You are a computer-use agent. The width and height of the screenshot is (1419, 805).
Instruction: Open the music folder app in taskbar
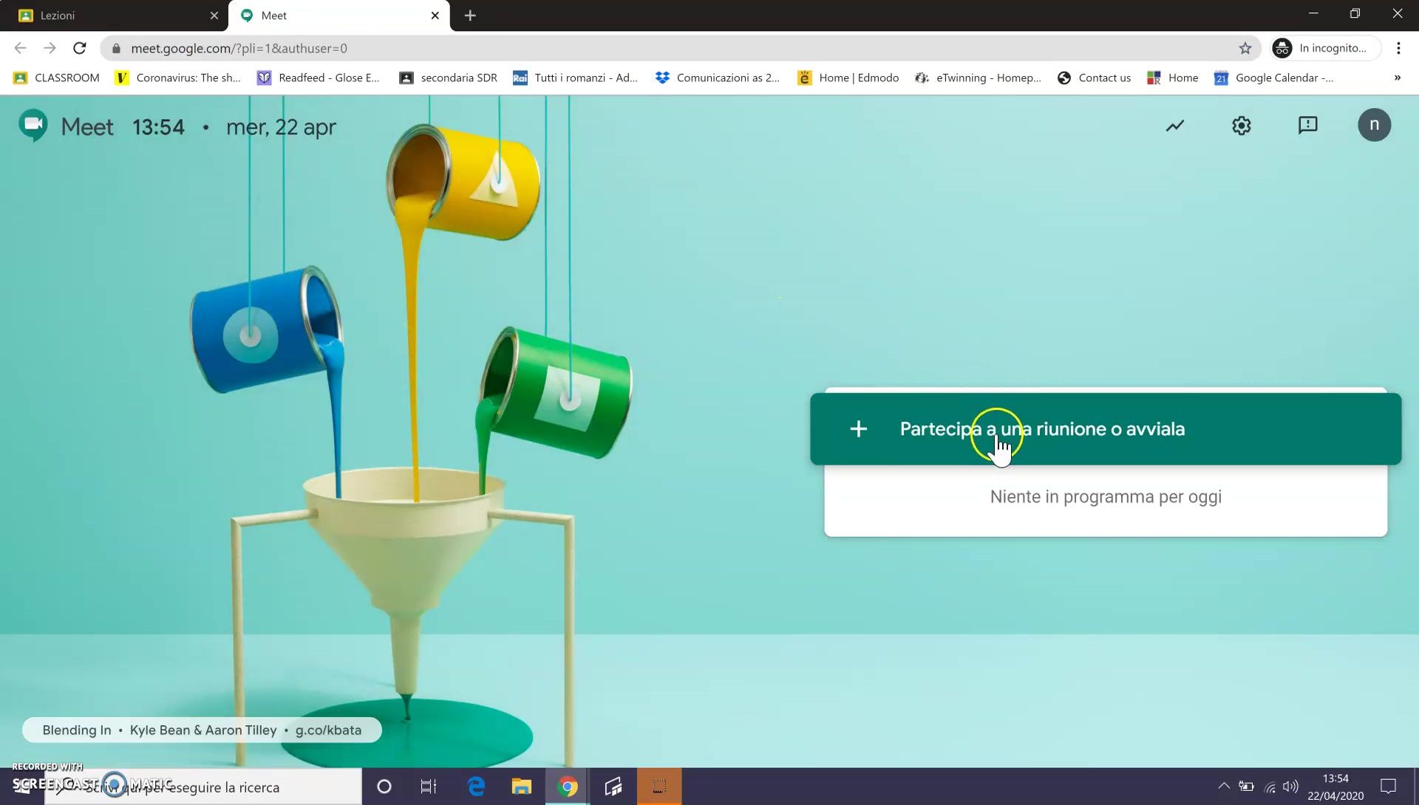pos(613,787)
